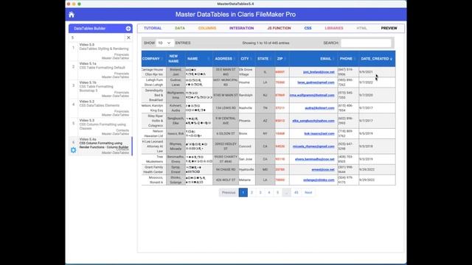Image resolution: width=472 pixels, height=265 pixels.
Task: Switch to the TUTORIAL tab
Action: click(x=153, y=28)
